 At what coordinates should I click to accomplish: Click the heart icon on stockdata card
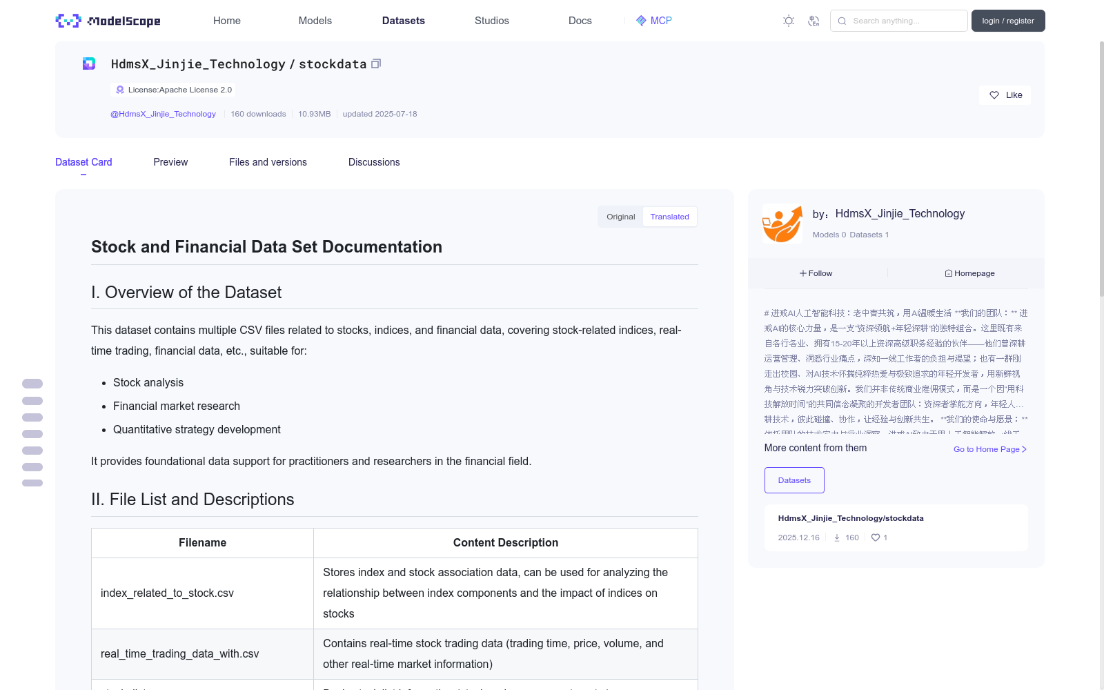(x=876, y=538)
